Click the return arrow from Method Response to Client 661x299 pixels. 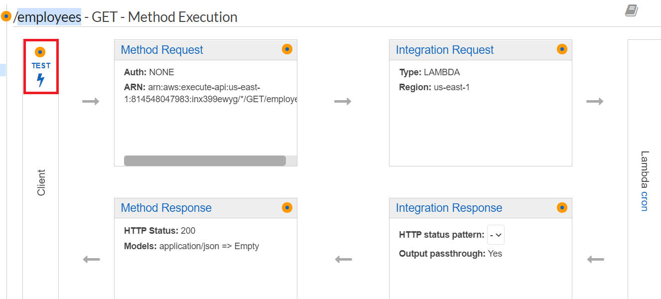(x=91, y=259)
